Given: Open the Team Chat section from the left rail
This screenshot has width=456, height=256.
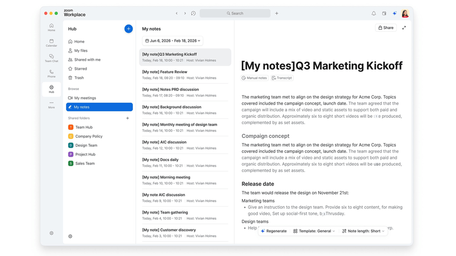Looking at the screenshot, I should [x=51, y=58].
